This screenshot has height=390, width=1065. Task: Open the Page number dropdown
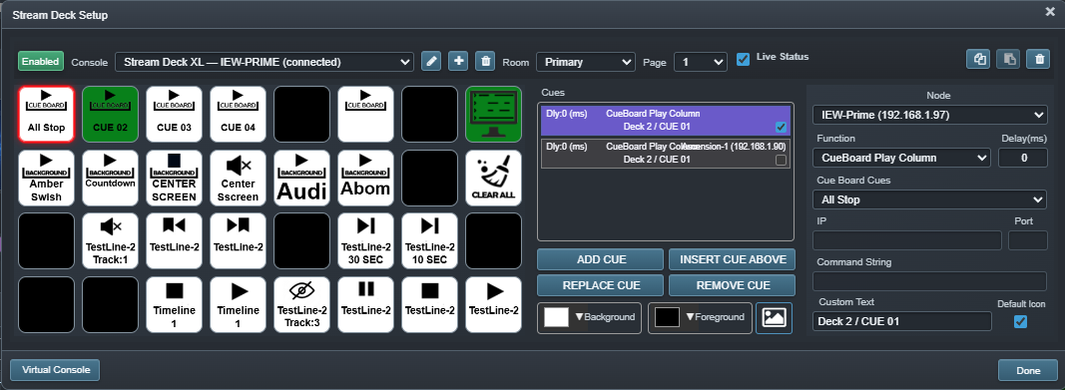point(701,62)
